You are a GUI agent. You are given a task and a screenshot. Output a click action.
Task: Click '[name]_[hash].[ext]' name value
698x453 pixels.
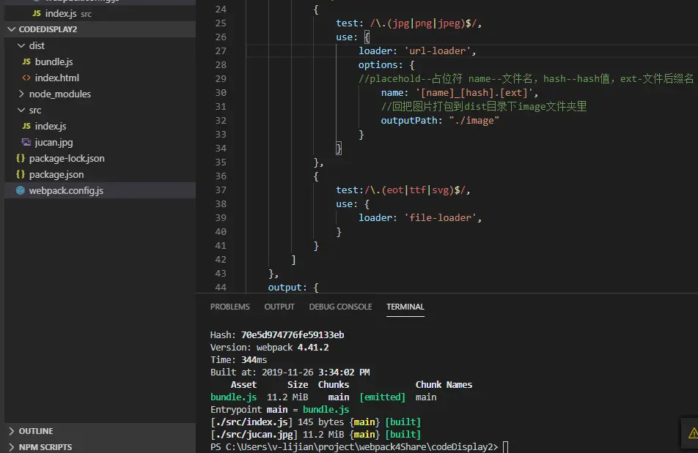[474, 92]
